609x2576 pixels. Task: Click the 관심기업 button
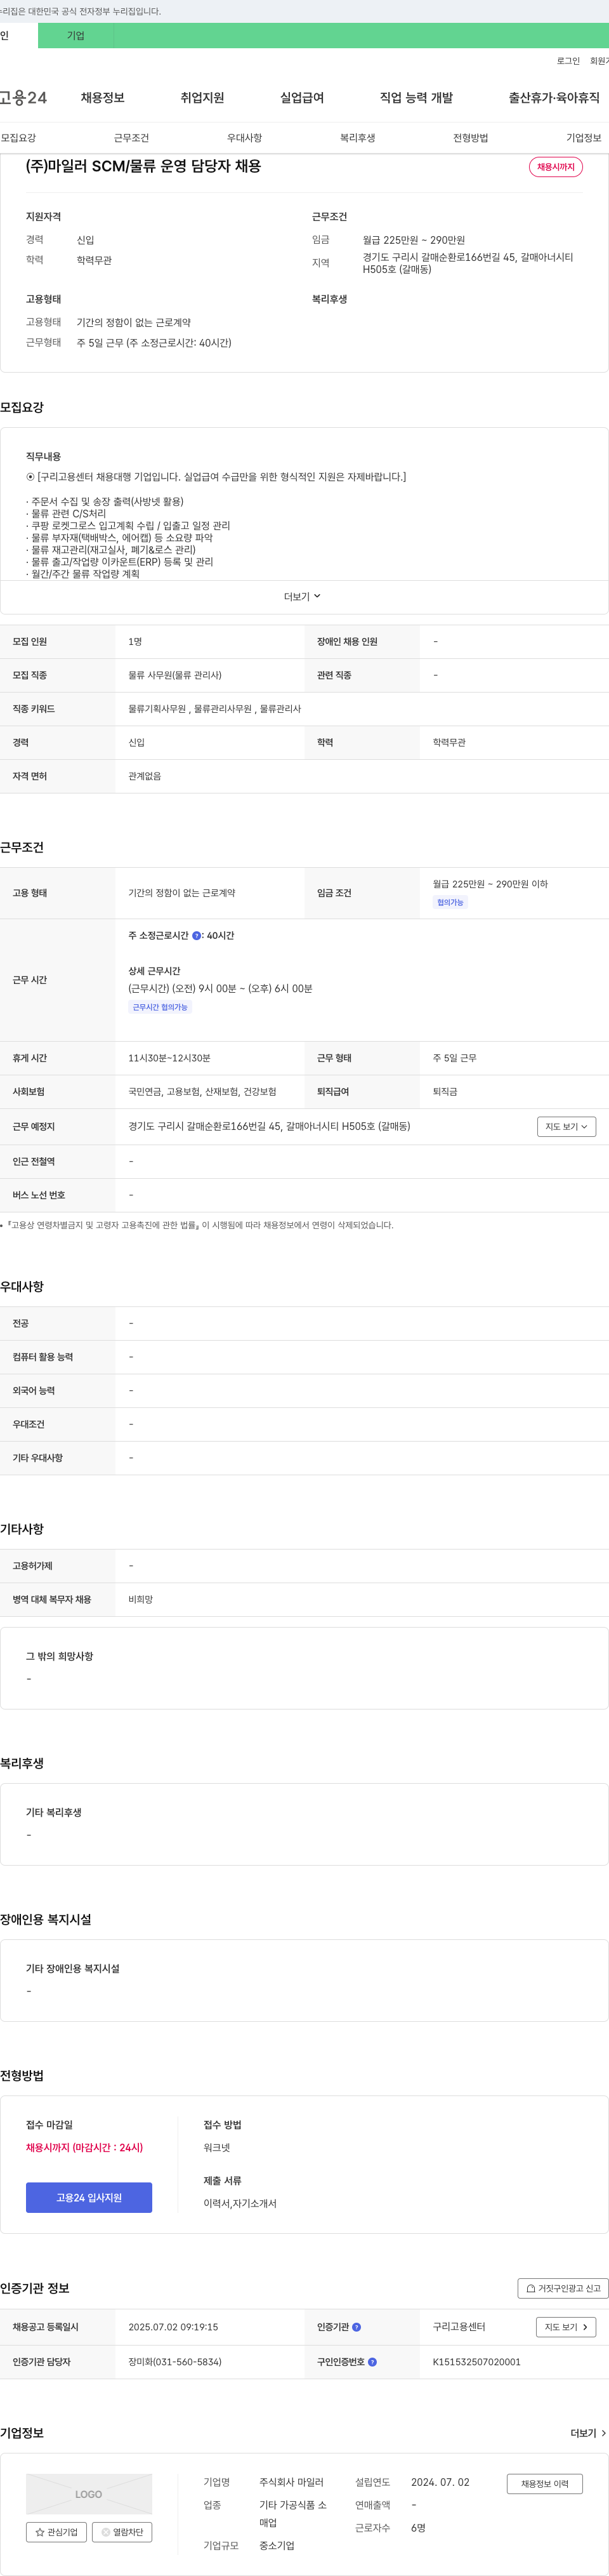[x=56, y=2533]
